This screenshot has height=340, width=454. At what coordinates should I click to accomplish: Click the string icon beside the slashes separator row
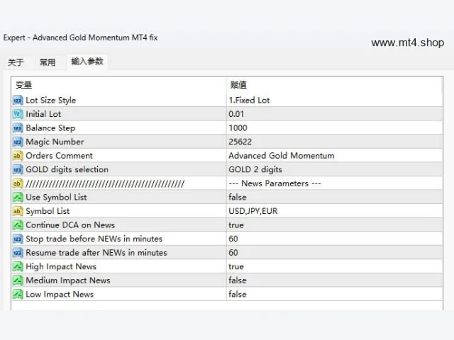point(17,183)
